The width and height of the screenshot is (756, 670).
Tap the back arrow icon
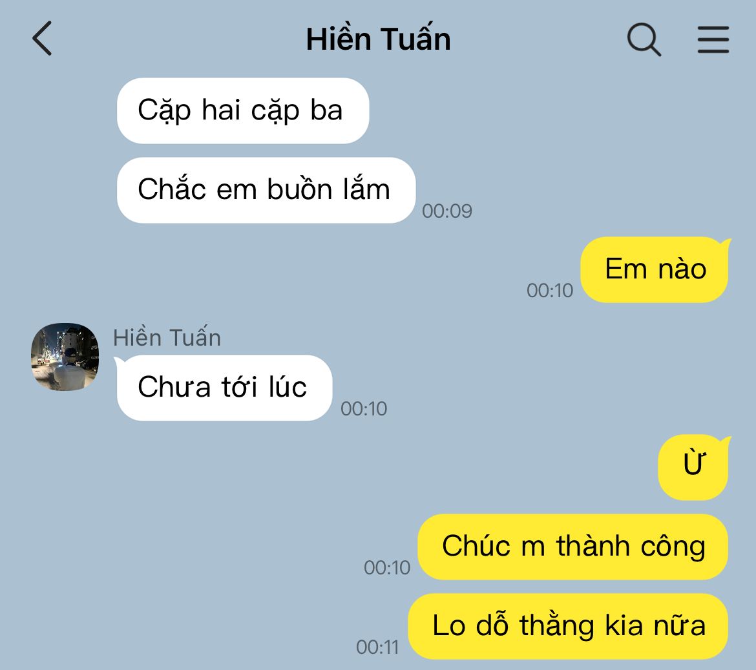click(42, 38)
